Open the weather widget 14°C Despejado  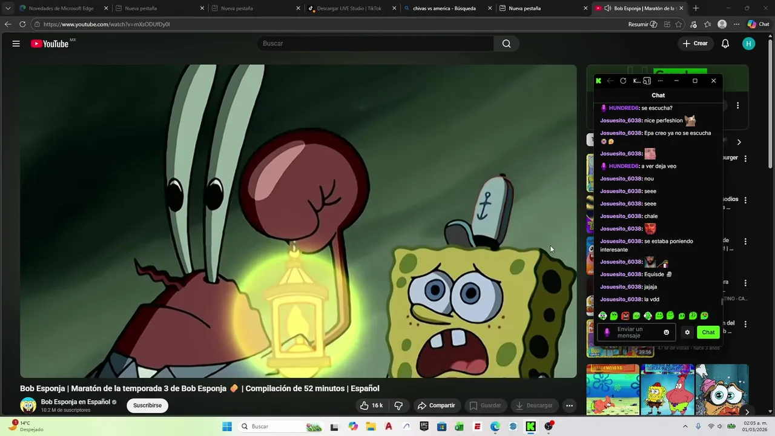(x=25, y=426)
